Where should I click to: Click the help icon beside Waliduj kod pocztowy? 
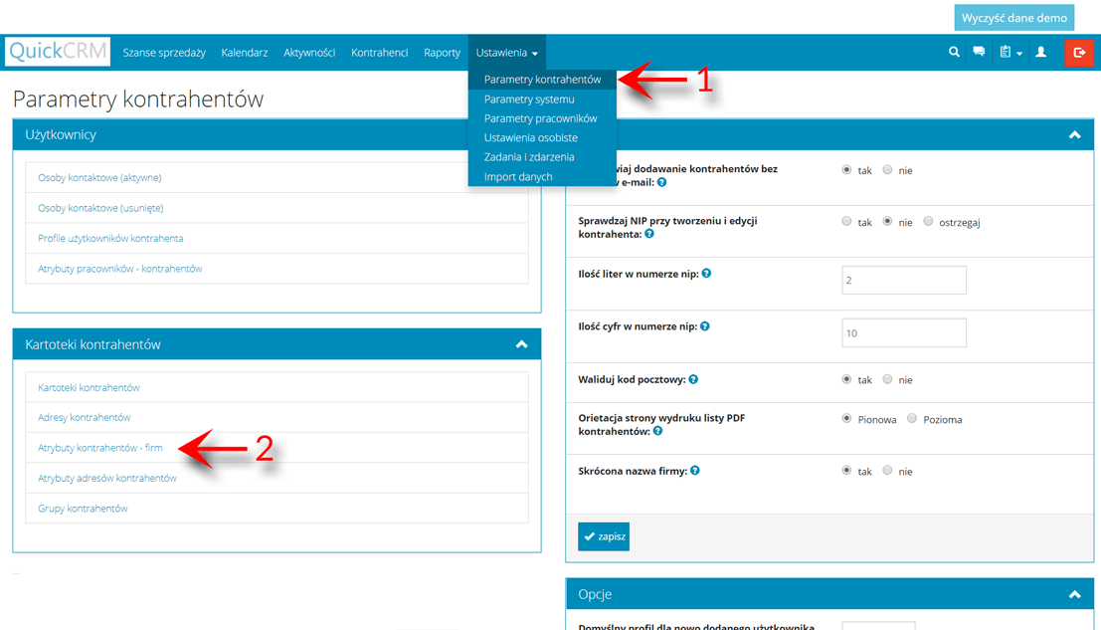point(693,379)
